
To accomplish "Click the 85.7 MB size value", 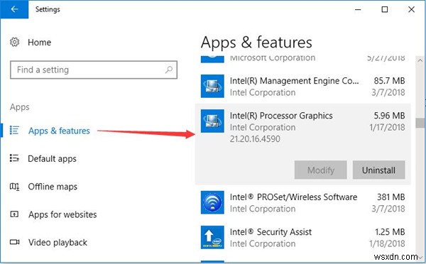I will tap(389, 81).
